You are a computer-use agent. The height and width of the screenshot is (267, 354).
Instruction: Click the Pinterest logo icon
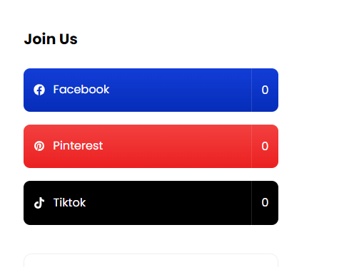tap(39, 146)
